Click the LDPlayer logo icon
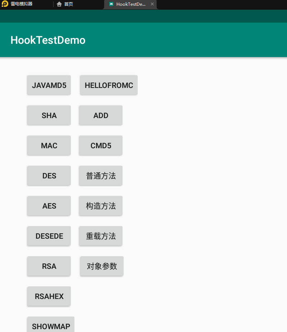The width and height of the screenshot is (287, 332). click(5, 5)
